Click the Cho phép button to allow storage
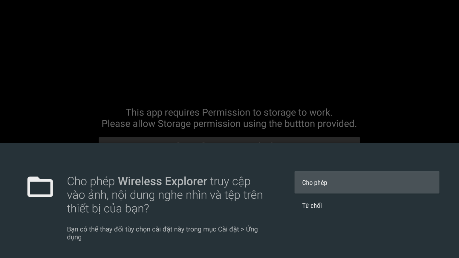This screenshot has width=459, height=258. [367, 182]
